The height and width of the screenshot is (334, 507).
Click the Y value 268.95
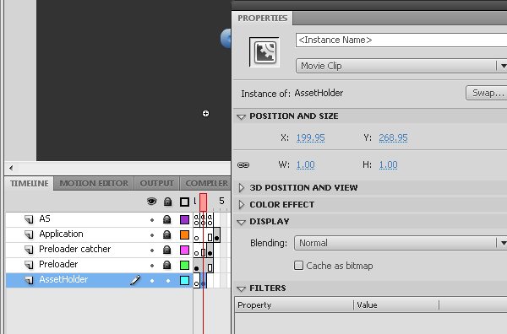click(393, 137)
